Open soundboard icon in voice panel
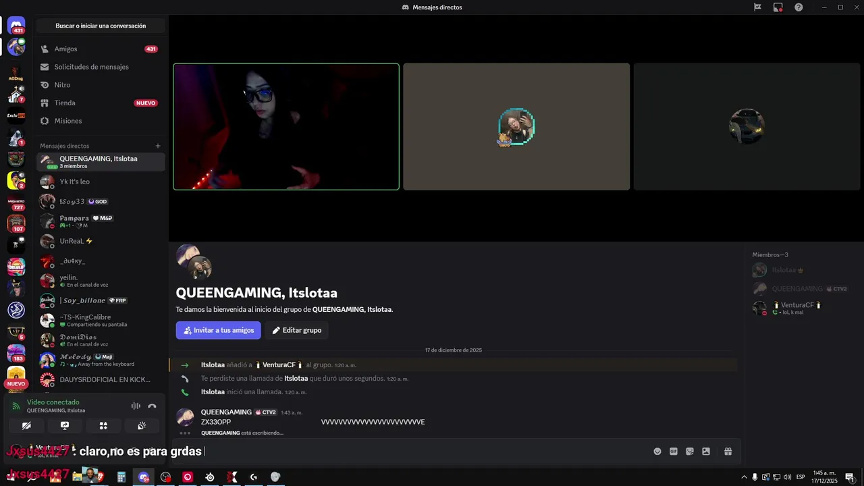 coord(142,425)
